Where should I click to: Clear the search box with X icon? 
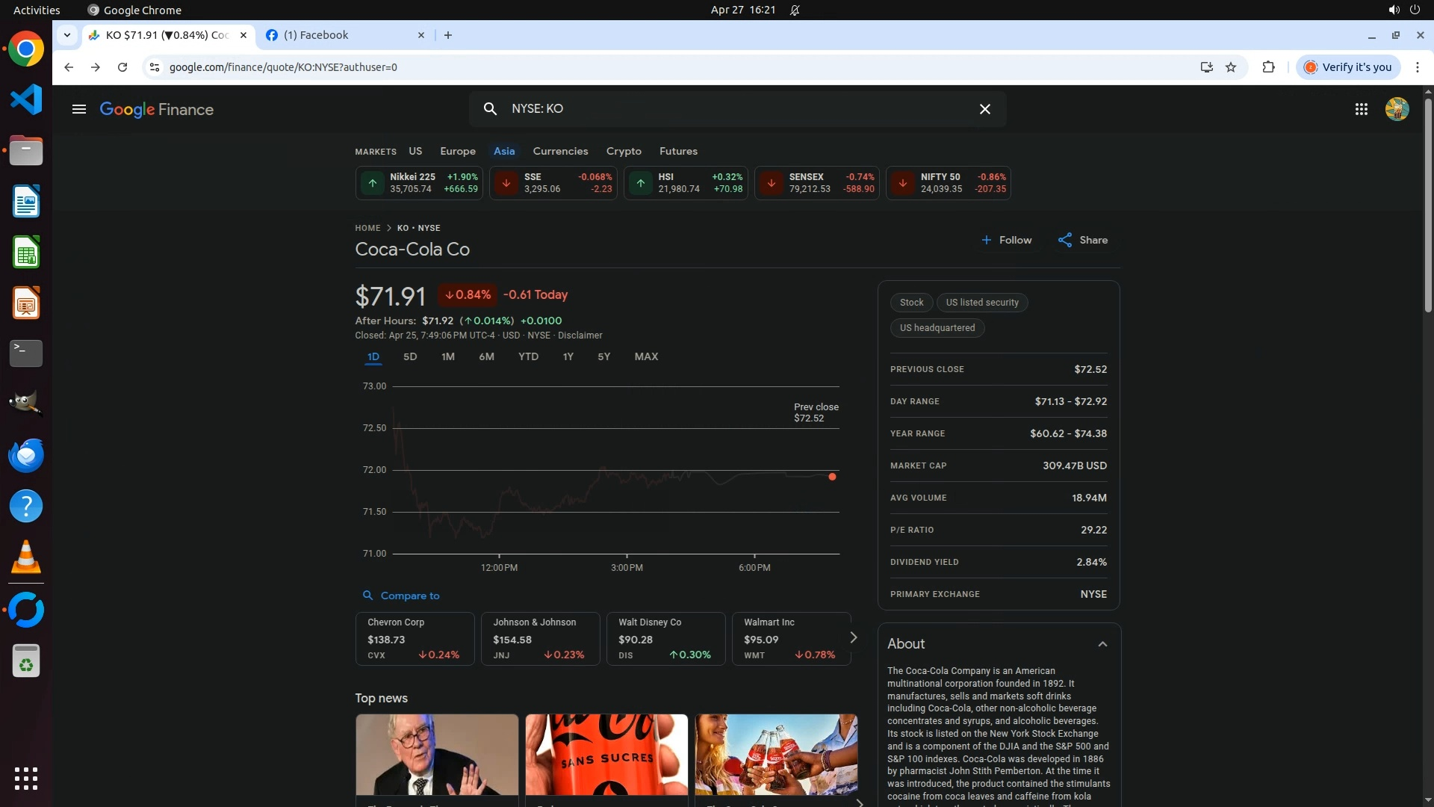[984, 109]
